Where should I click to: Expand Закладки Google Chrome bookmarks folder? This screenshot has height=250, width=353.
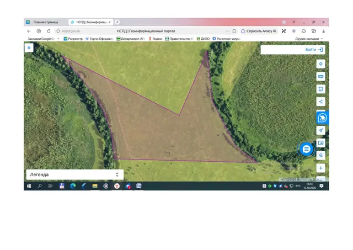[x=44, y=39]
